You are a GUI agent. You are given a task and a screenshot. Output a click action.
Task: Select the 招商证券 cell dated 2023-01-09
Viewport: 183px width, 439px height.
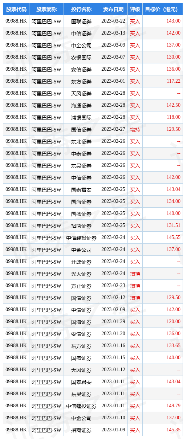pyautogui.click(x=81, y=430)
